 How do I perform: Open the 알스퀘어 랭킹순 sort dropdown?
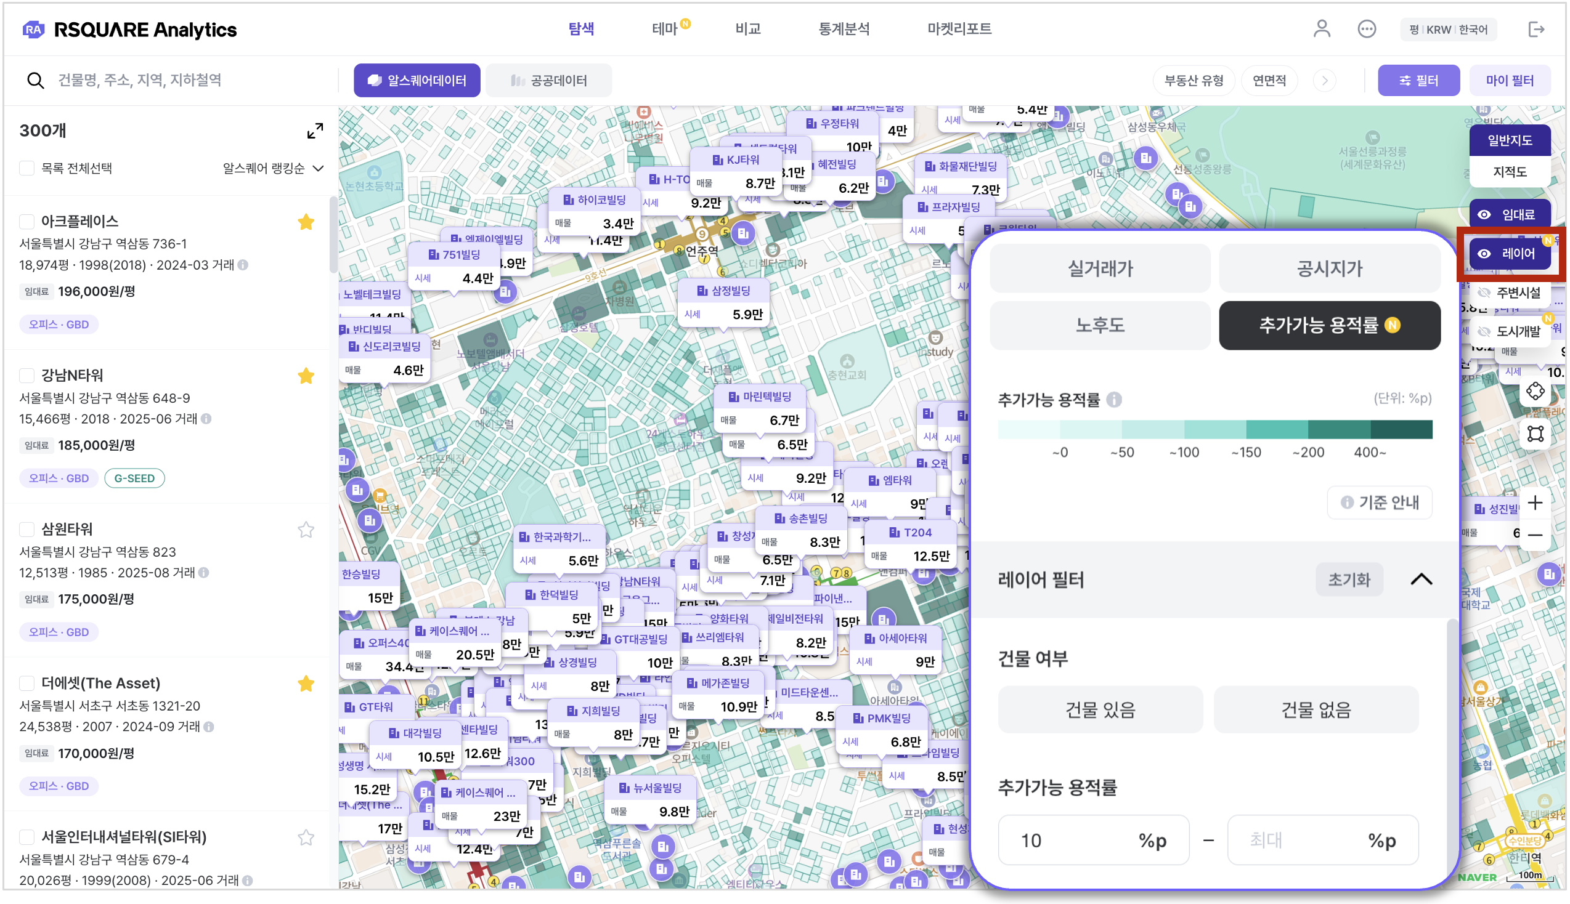[273, 168]
